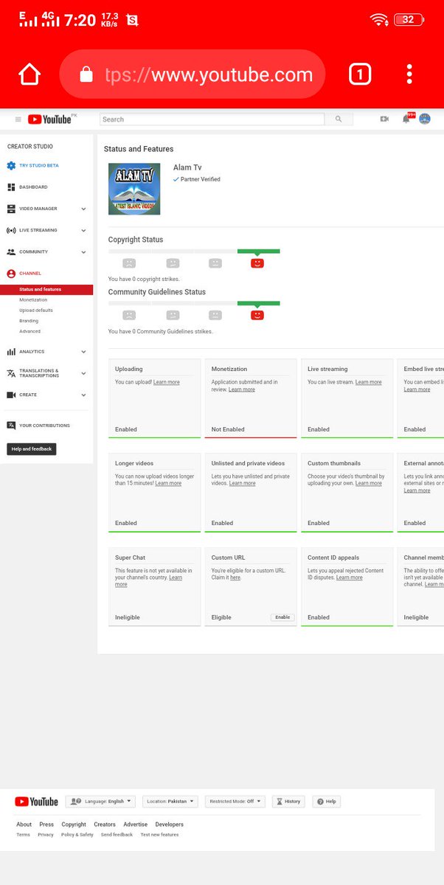Click the Dashboard sidebar icon

pyautogui.click(x=11, y=187)
